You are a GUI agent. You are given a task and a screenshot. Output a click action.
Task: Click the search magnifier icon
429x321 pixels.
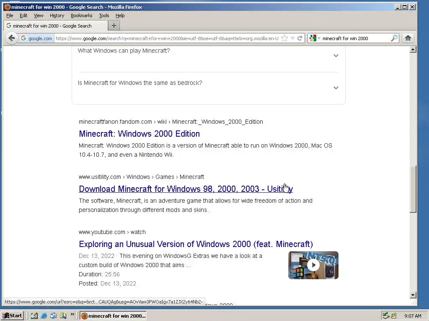pos(394,38)
